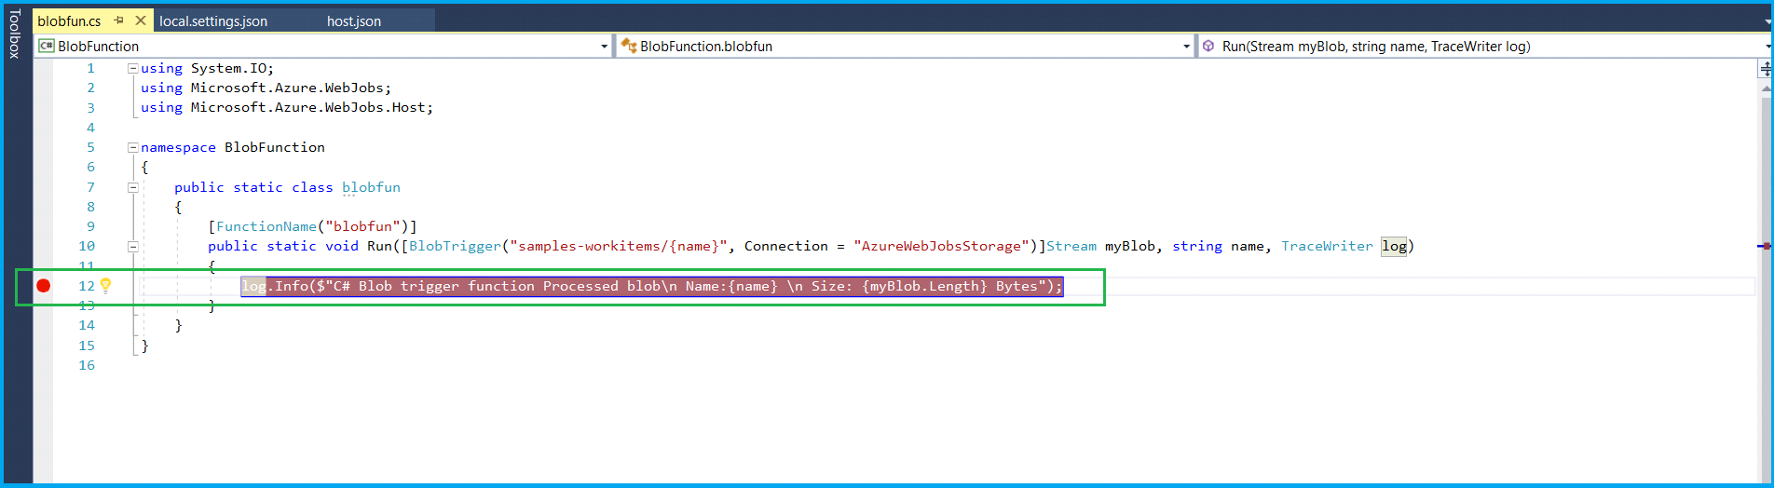
Task: Click the blobfun class name
Action: click(x=371, y=187)
